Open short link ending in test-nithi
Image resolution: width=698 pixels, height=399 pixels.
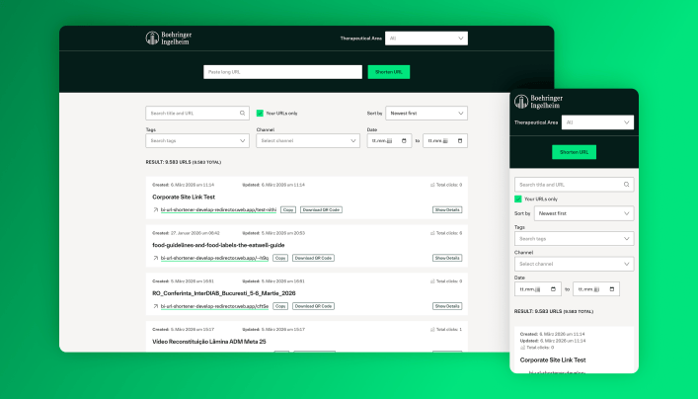click(x=218, y=209)
